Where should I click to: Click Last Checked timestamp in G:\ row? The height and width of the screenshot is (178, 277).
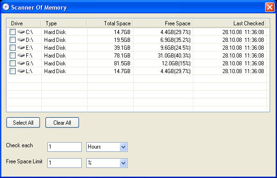click(243, 63)
